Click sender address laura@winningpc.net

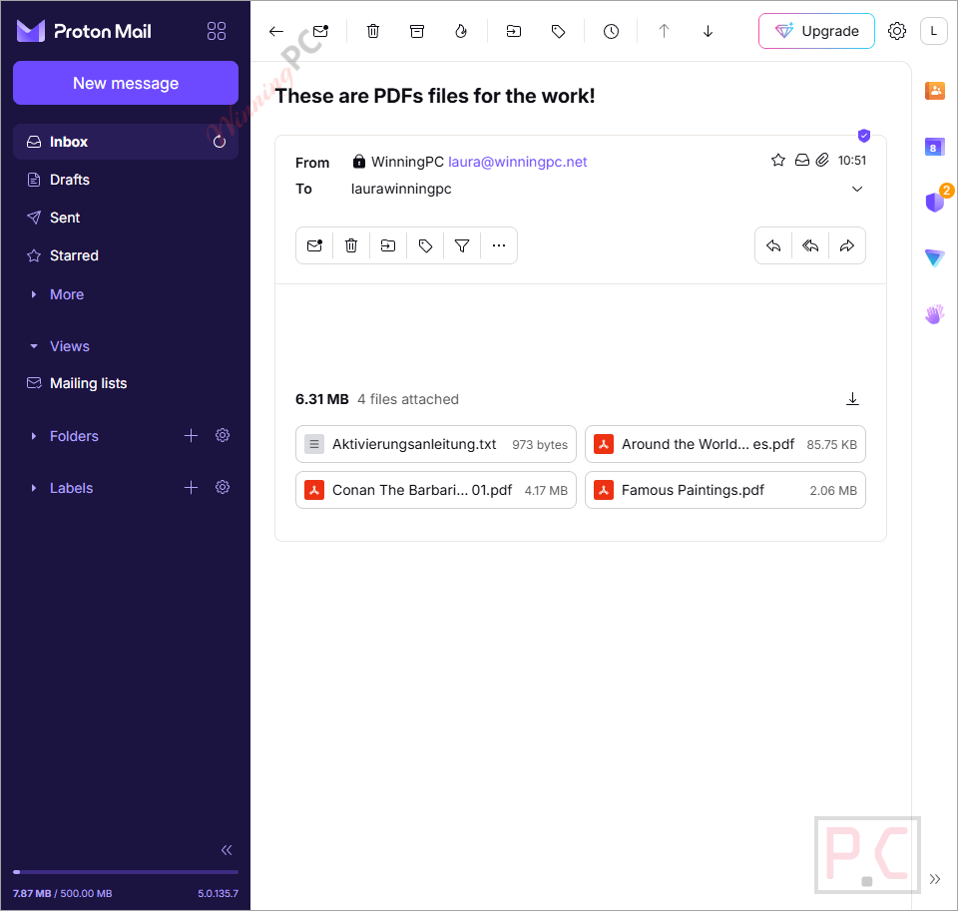(518, 162)
